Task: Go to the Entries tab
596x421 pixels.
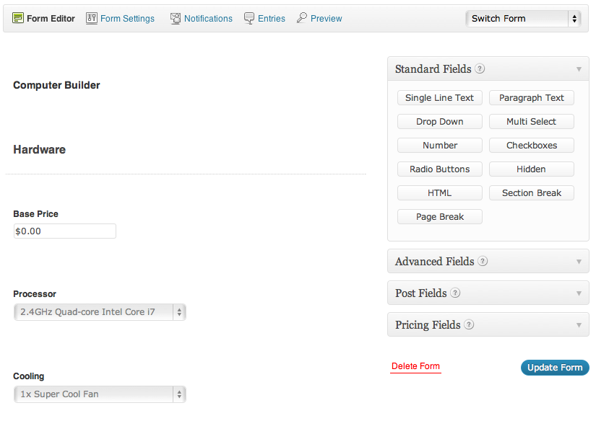Action: [x=271, y=19]
